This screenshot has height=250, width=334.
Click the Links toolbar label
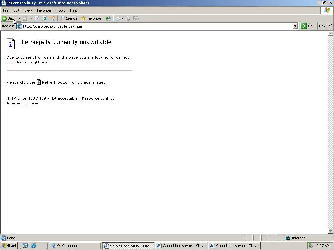323,26
